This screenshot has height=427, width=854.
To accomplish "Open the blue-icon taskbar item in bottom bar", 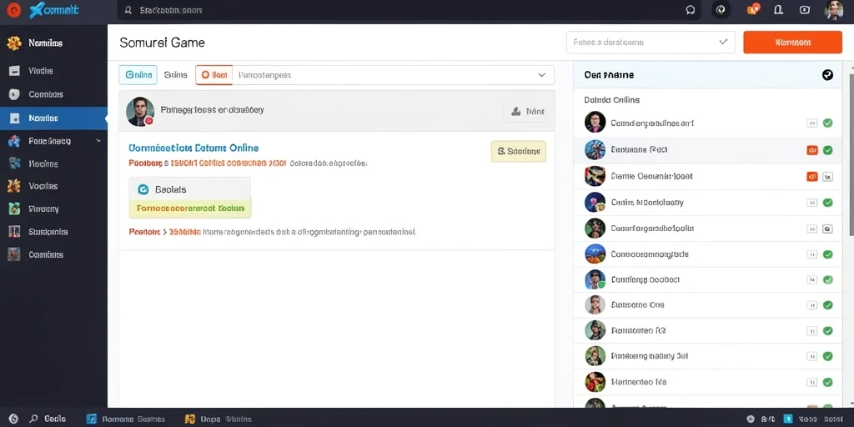I will tap(126, 419).
